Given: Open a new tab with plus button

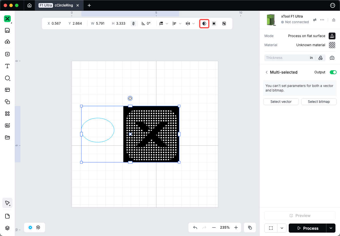Looking at the screenshot, I should (x=89, y=5).
